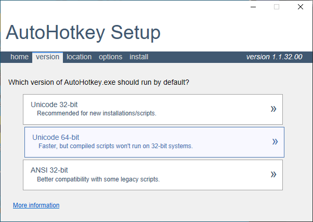
Task: Click the AutoHotkey Setup heading
Action: coord(83,33)
